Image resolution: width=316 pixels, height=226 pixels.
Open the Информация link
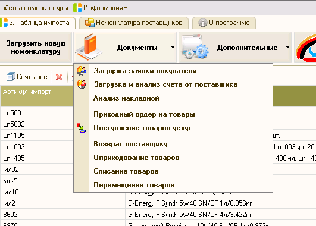(x=103, y=8)
